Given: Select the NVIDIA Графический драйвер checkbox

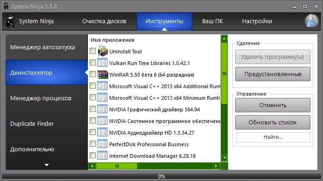Looking at the screenshot, I should 92,109.
